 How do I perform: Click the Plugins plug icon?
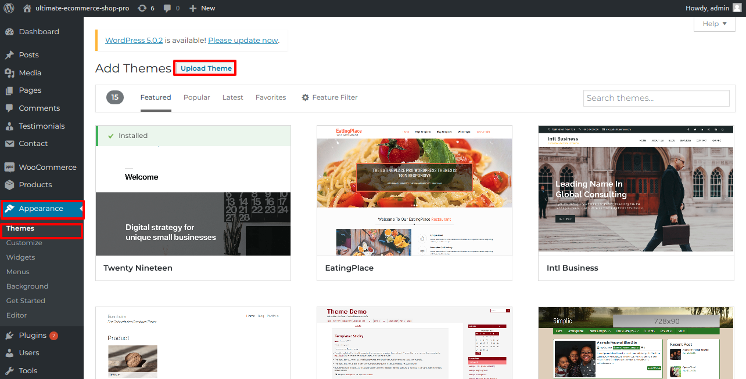click(x=9, y=336)
